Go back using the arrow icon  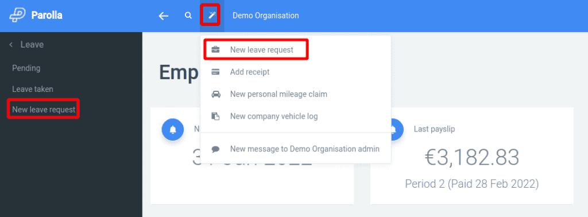click(x=164, y=15)
